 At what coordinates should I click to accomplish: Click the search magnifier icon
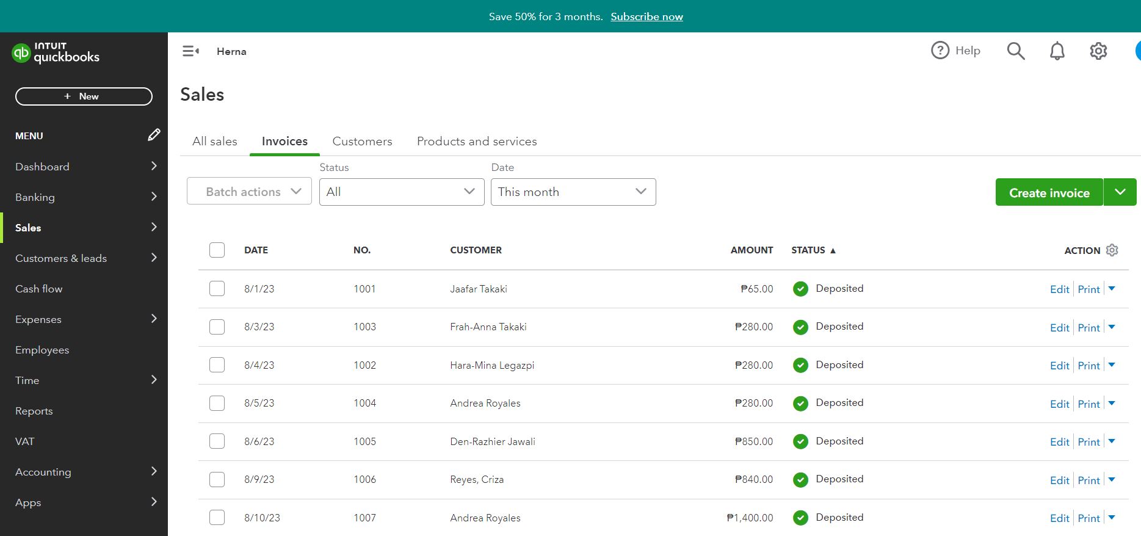pyautogui.click(x=1015, y=51)
